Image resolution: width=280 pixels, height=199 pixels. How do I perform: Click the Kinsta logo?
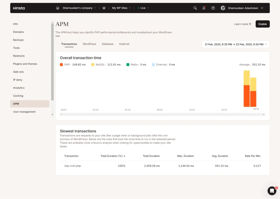click(19, 8)
